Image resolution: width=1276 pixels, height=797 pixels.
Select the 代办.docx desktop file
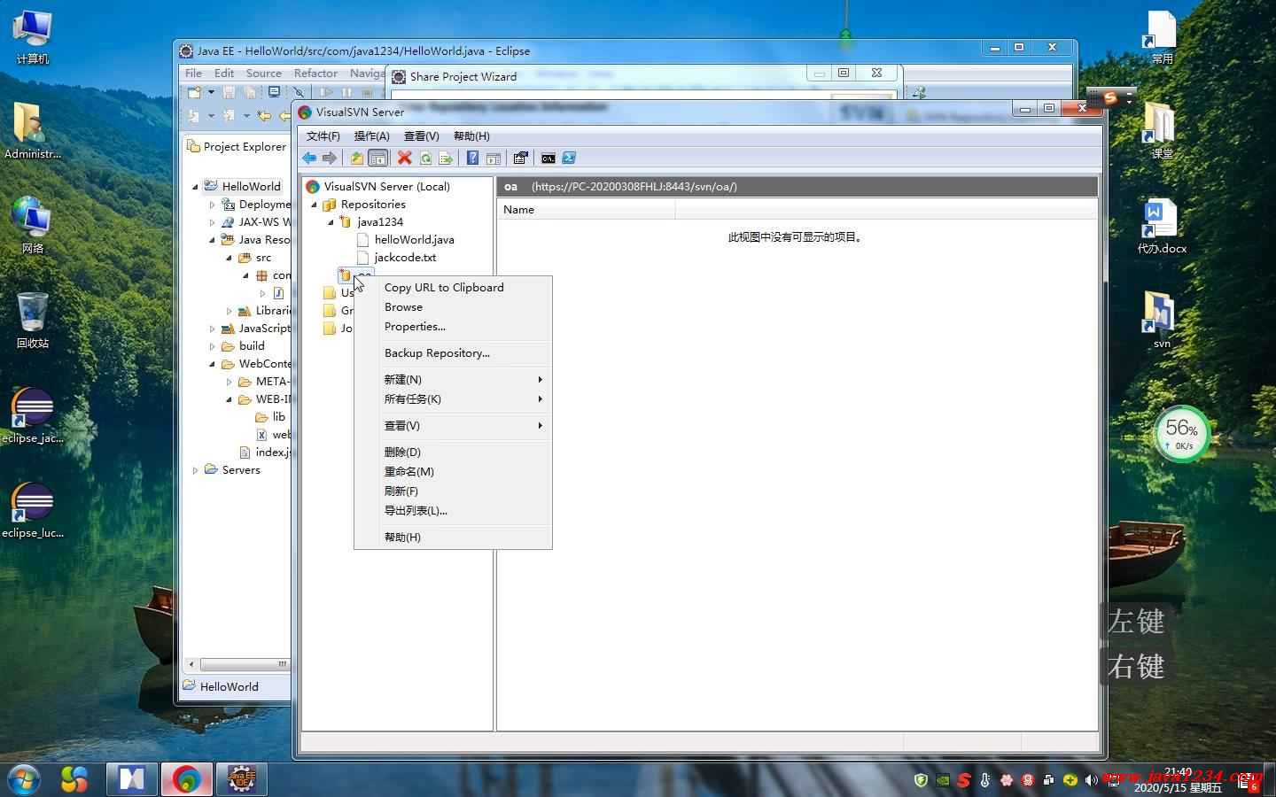[x=1162, y=226]
